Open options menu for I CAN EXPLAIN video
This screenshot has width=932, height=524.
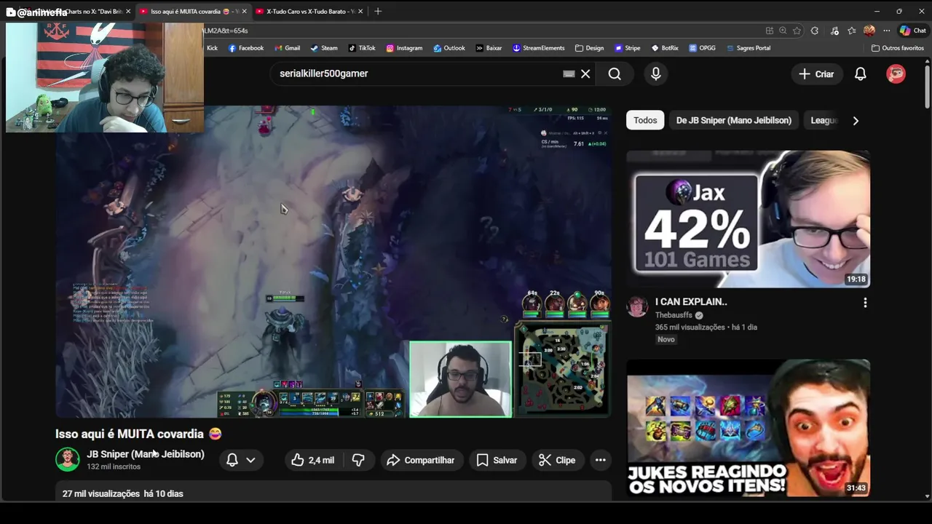[x=865, y=303]
